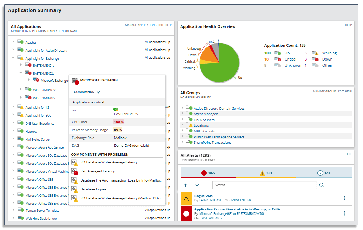Collapse the AppInsight for Exchange group
The height and width of the screenshot is (230, 363).
13,57
